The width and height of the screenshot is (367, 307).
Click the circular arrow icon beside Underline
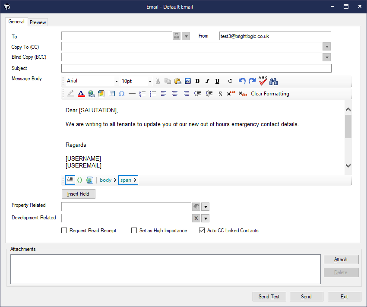(230, 81)
